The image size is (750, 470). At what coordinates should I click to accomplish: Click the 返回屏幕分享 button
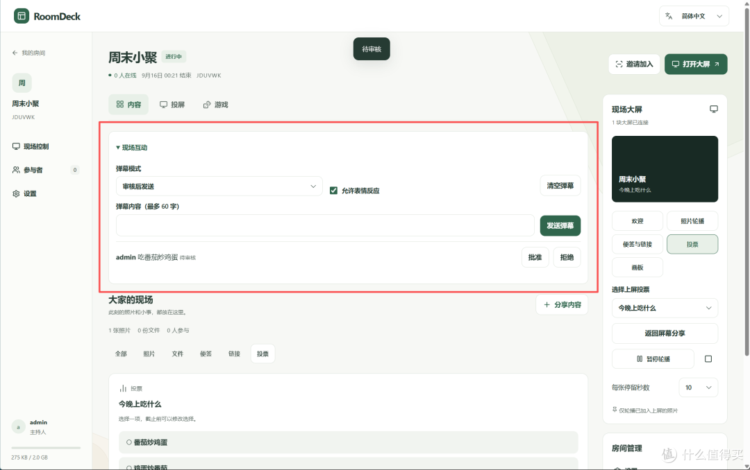665,333
